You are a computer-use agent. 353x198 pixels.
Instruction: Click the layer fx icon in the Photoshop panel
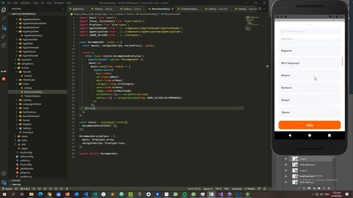(304, 188)
